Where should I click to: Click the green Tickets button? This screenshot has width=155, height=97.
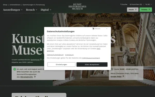(x=146, y=10)
